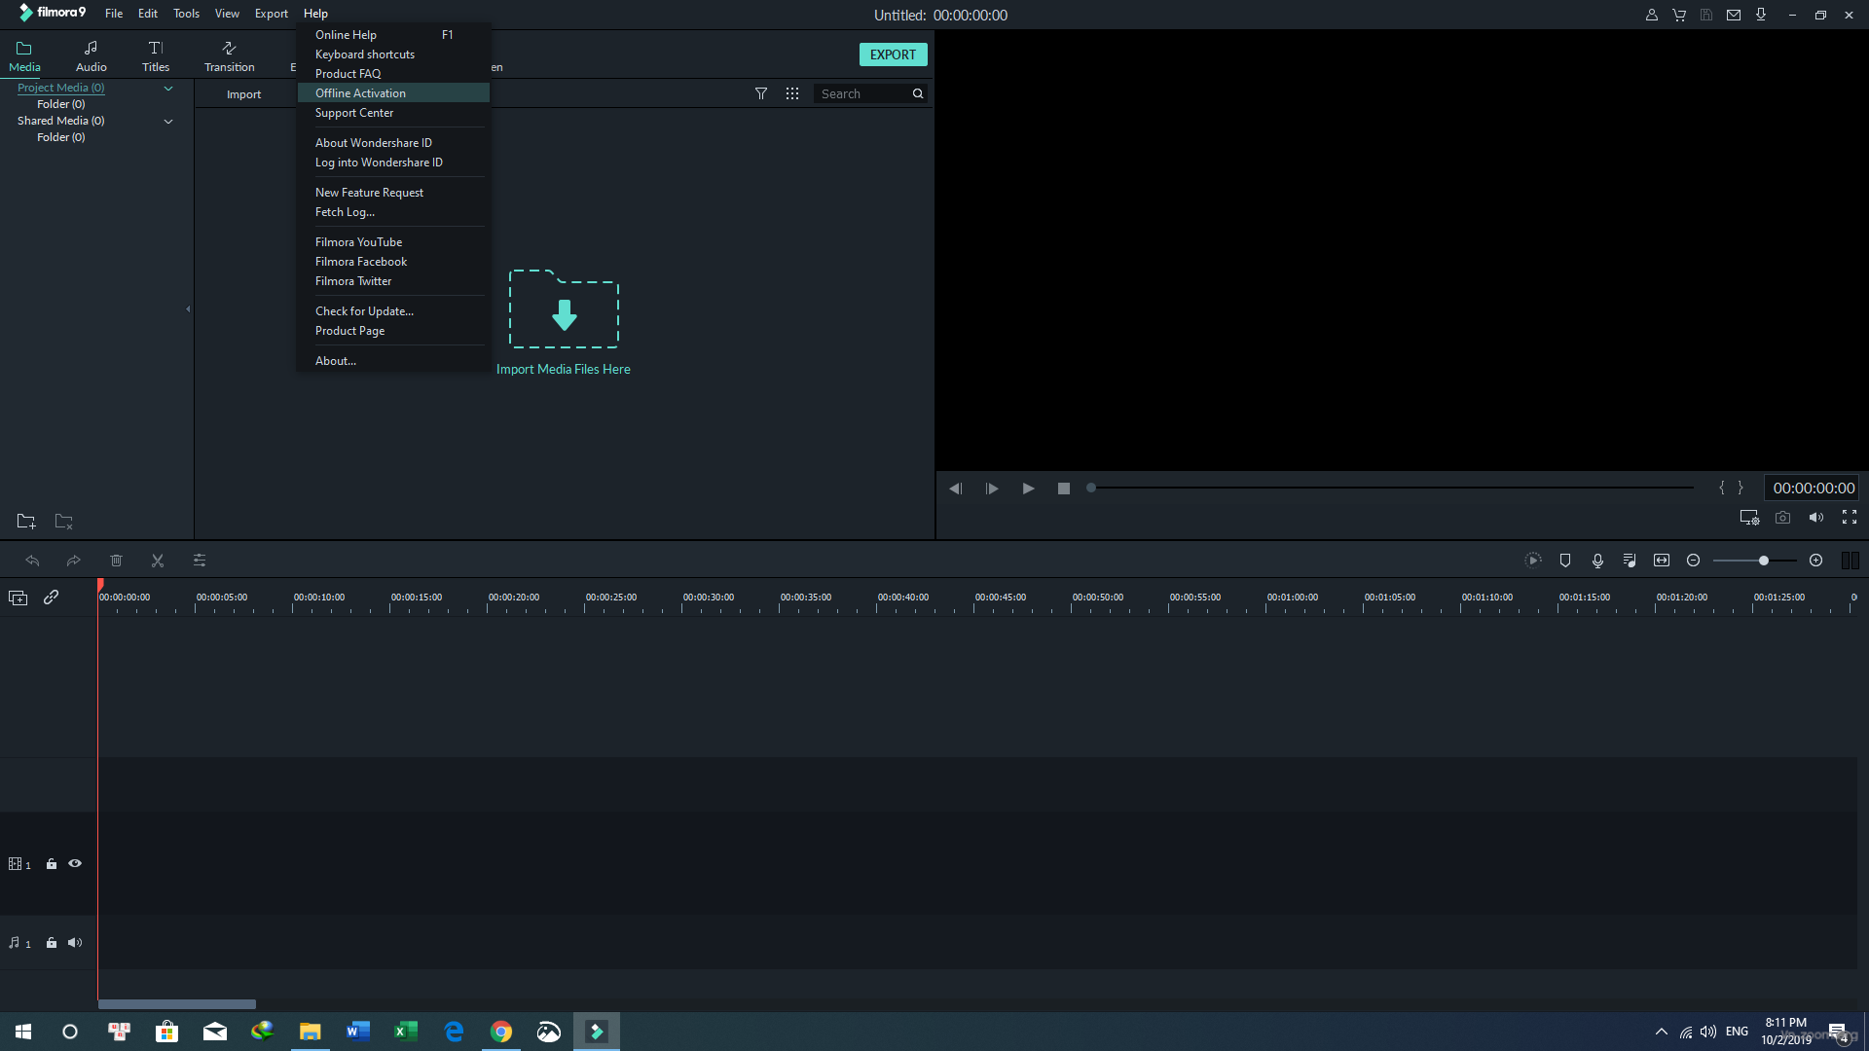Click the EXPORT button

pyautogui.click(x=893, y=54)
